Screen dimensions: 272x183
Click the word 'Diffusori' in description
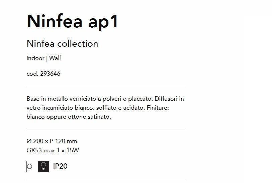(x=166, y=99)
